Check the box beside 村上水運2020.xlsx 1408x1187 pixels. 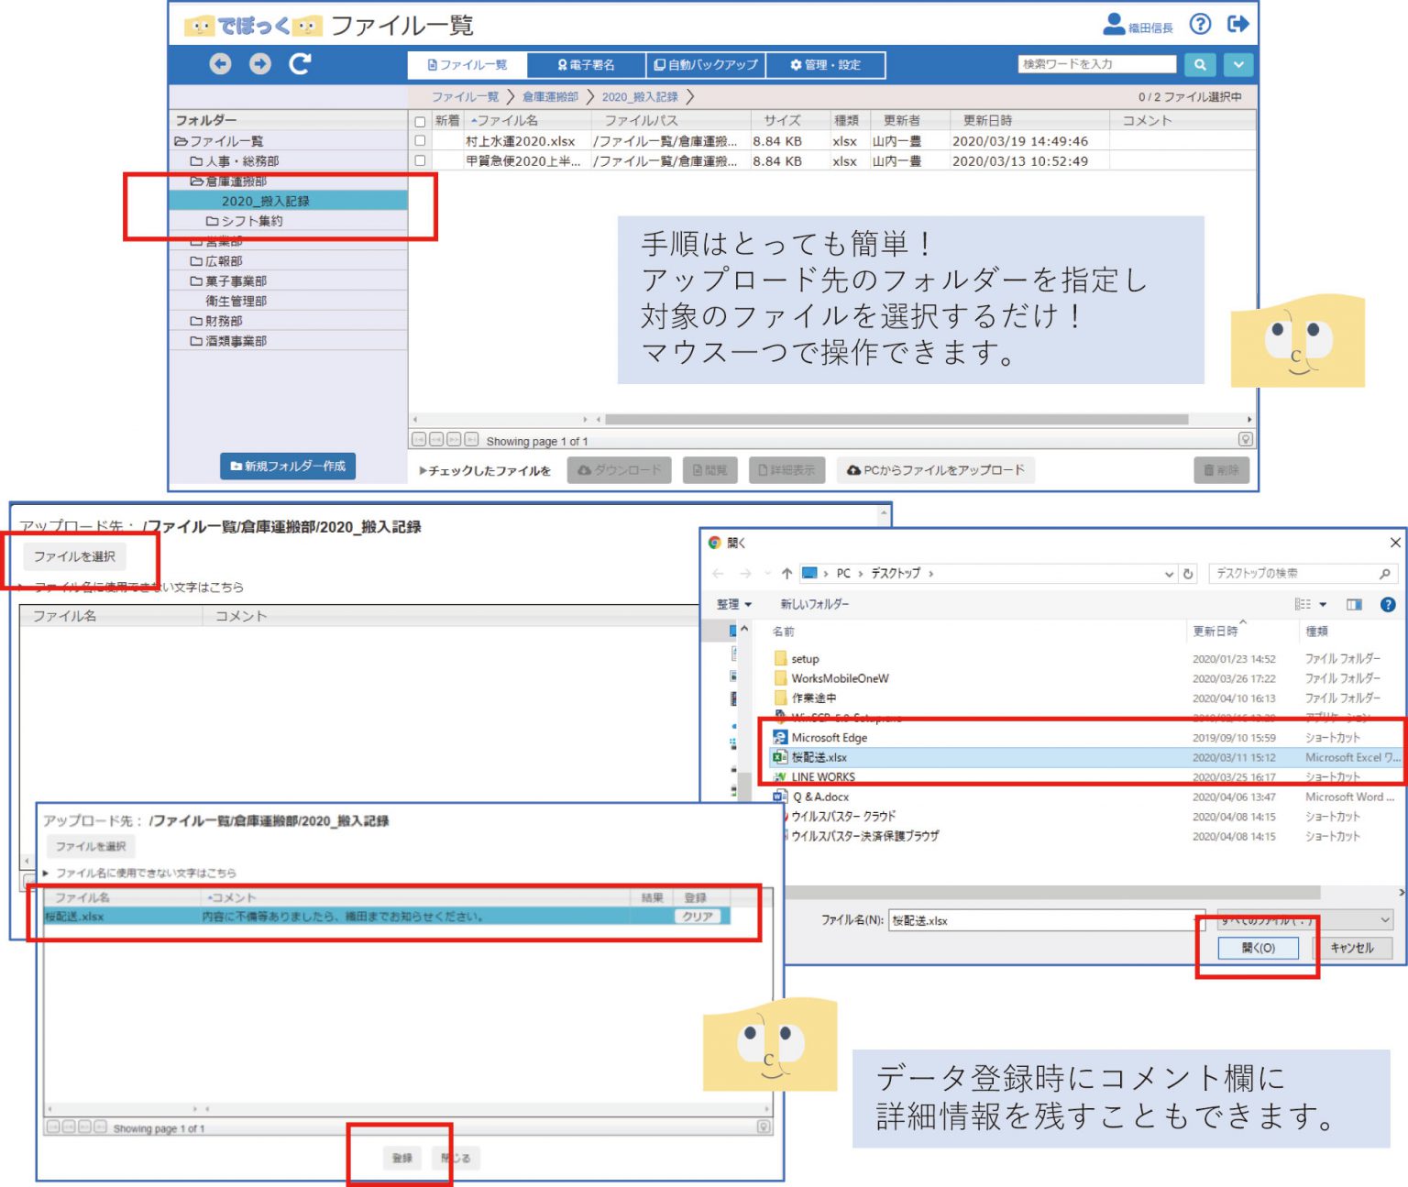coord(420,141)
